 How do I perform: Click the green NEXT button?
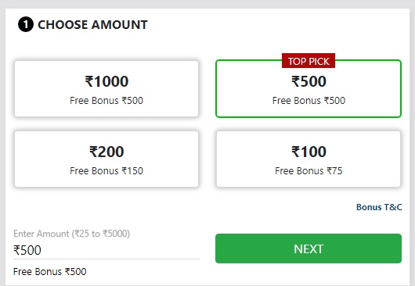[309, 248]
